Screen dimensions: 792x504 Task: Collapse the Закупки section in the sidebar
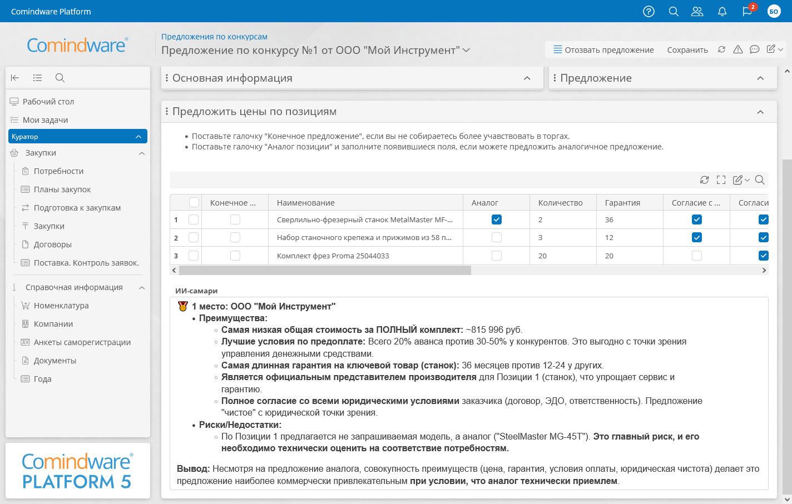click(x=142, y=153)
